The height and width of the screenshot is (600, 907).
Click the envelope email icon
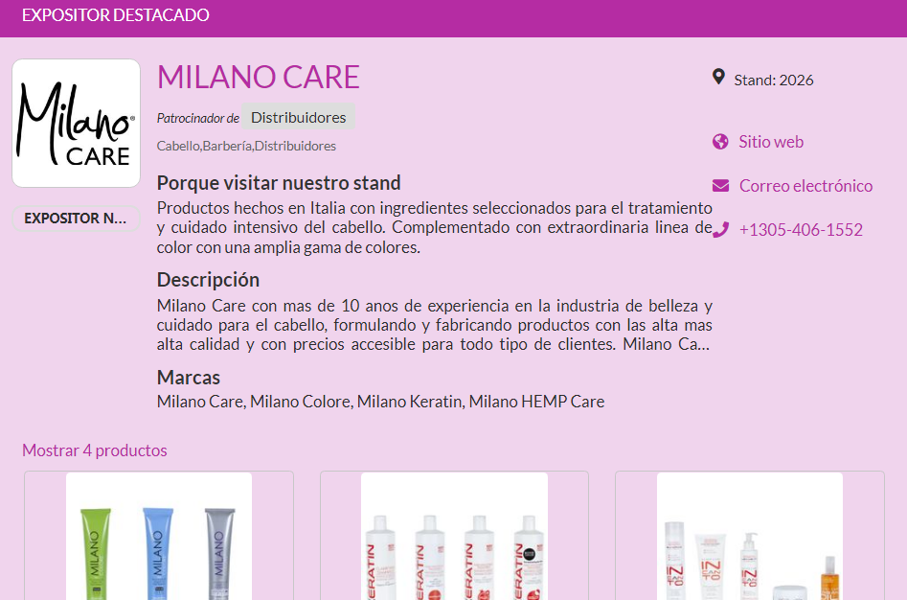tap(721, 186)
